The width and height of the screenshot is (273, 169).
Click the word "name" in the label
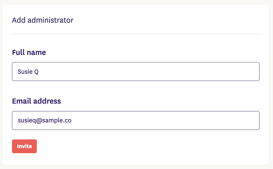(36, 53)
